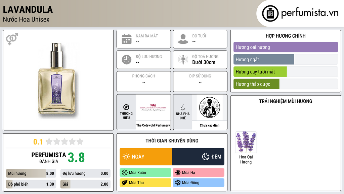Open The Cotswold Perfumery brand link
The image size is (344, 194).
coord(153,125)
